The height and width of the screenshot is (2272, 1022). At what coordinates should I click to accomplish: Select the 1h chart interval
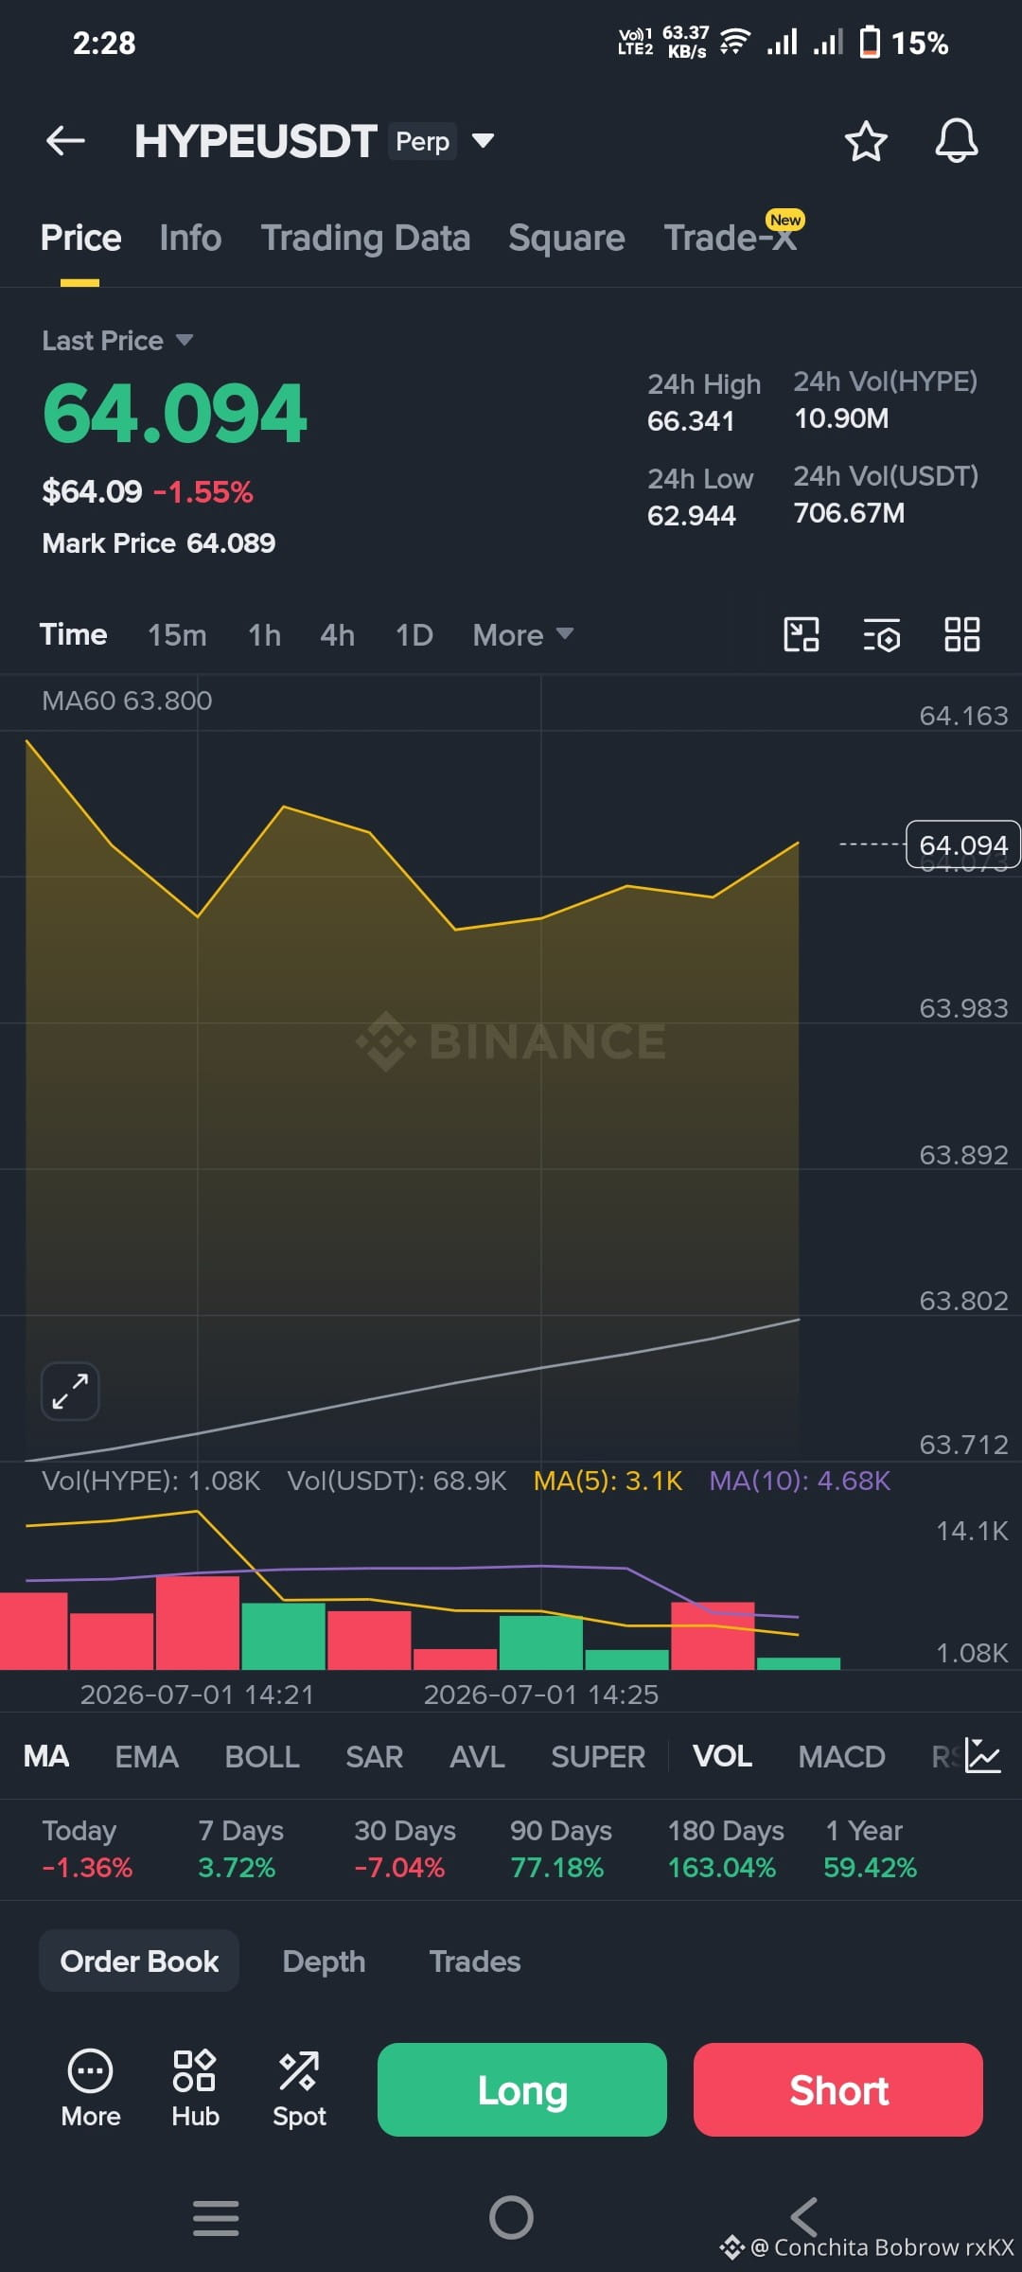(x=264, y=634)
